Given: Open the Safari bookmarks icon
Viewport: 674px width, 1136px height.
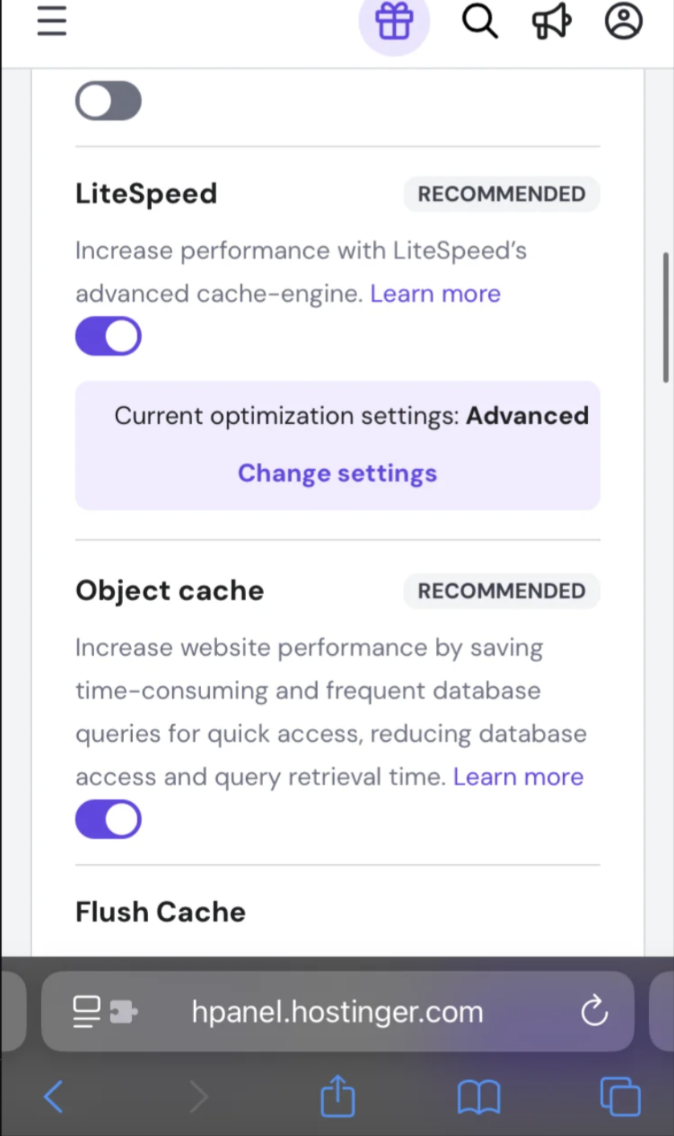Looking at the screenshot, I should (479, 1097).
